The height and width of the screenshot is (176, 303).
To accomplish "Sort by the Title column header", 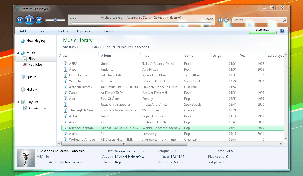I will (x=146, y=55).
